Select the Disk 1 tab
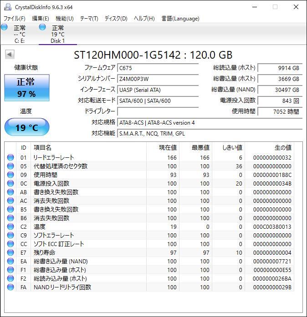This screenshot has width=307, height=317. point(58,34)
